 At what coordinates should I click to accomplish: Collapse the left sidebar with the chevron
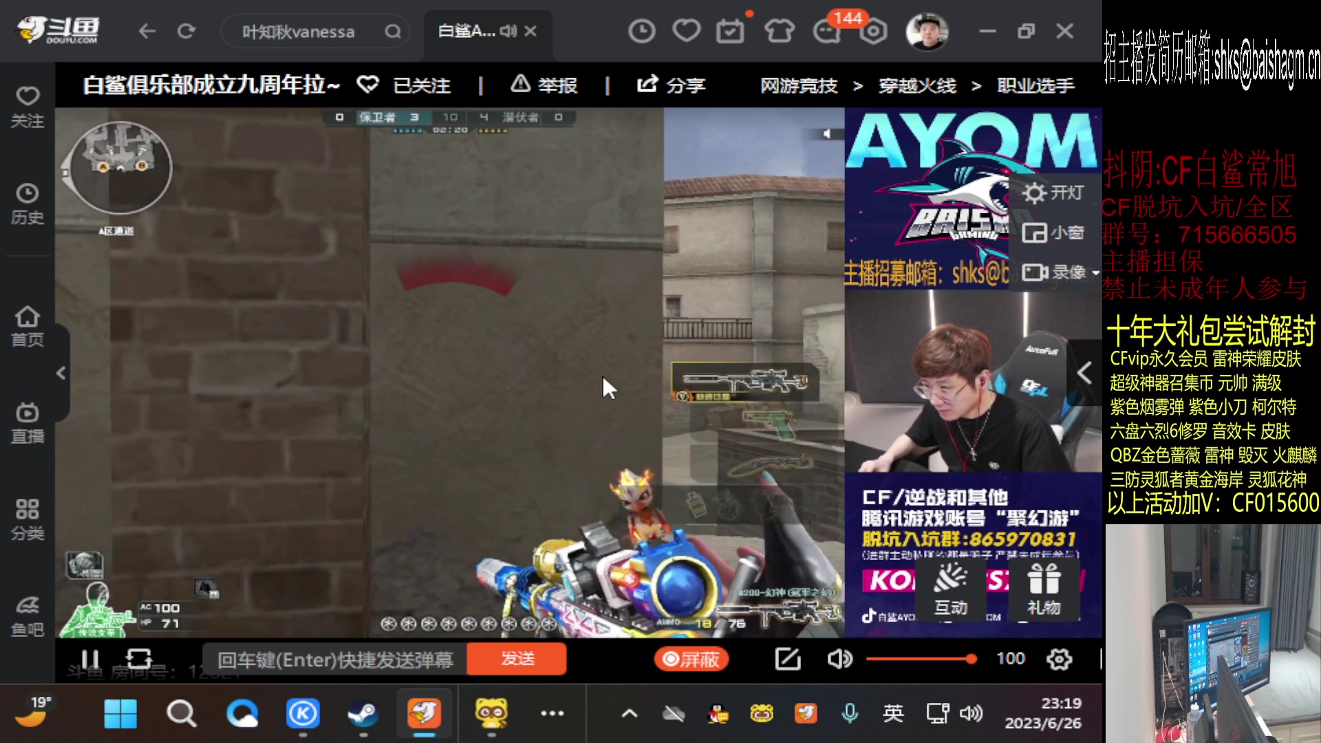[x=61, y=372]
